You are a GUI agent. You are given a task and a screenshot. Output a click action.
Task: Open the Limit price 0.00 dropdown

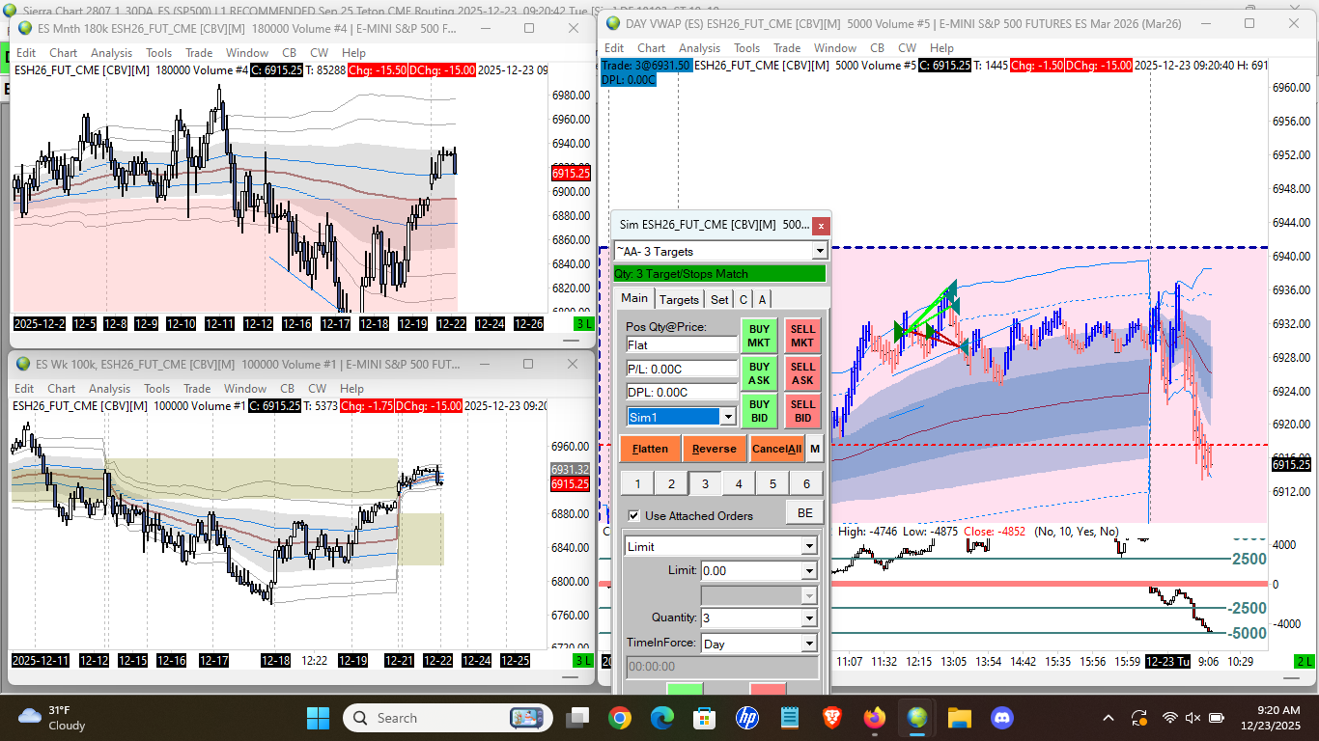809,570
